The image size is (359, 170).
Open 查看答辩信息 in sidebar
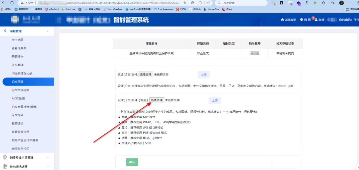pyautogui.click(x=20, y=132)
